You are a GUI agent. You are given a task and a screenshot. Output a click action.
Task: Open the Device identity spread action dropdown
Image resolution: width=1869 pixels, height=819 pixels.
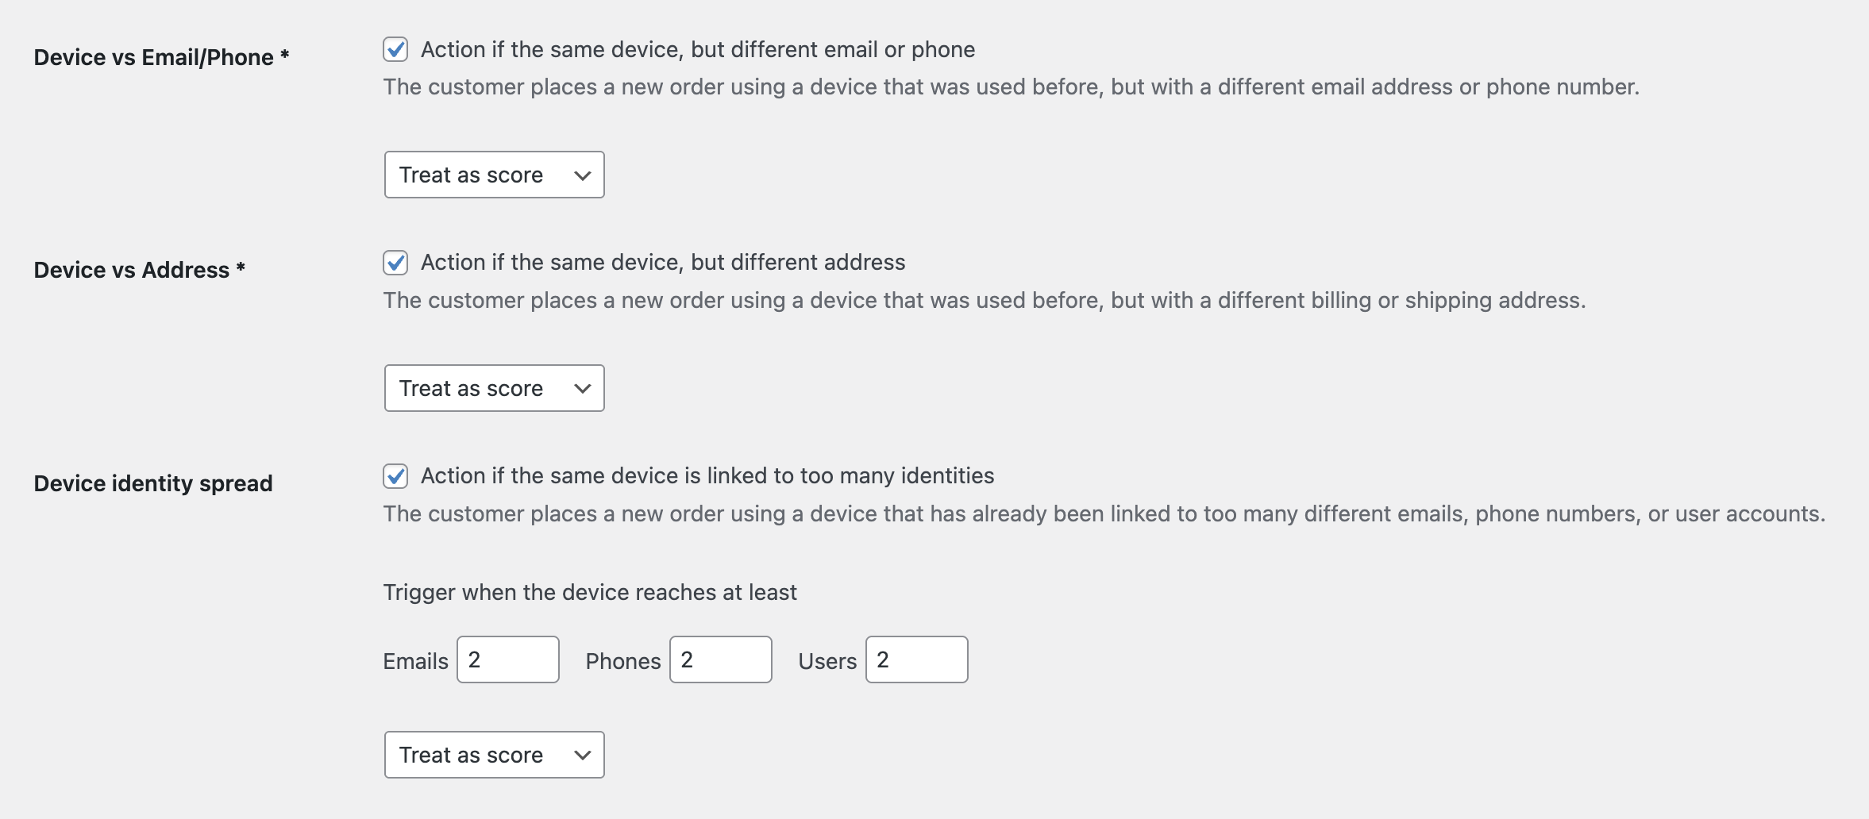point(495,755)
